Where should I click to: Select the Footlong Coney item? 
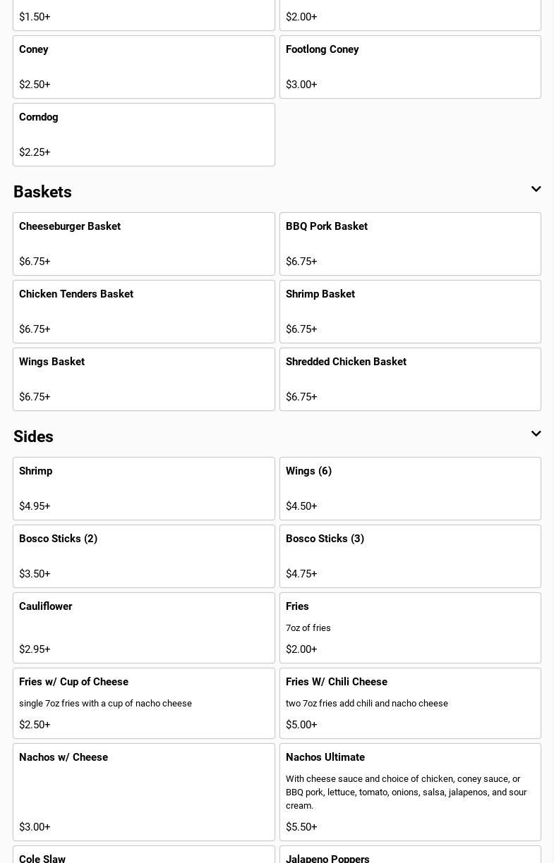point(410,67)
